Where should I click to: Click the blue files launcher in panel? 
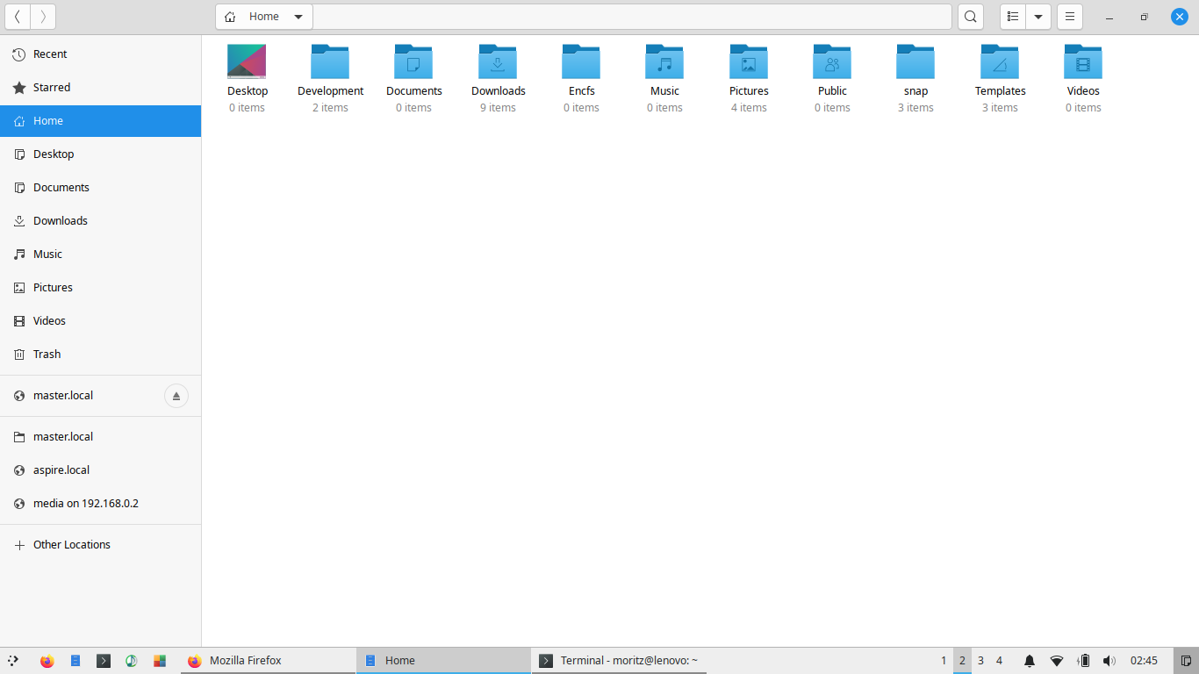pos(75,661)
